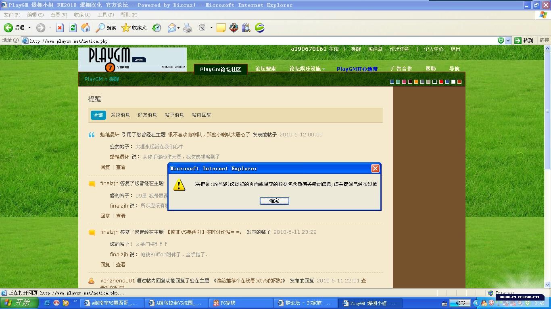Click the Home icon in IE toolbar
The height and width of the screenshot is (309, 551).
pyautogui.click(x=86, y=28)
